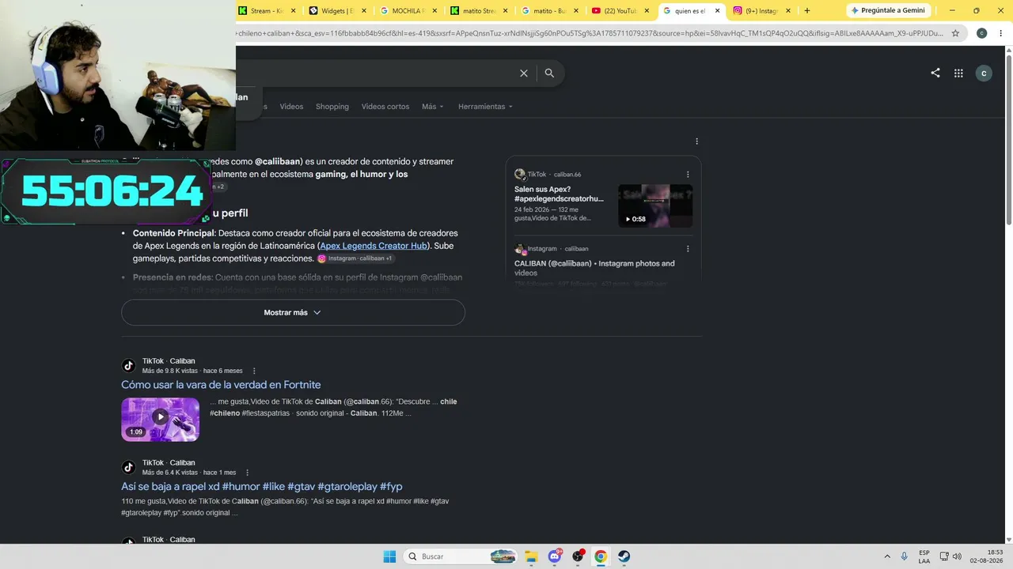Image resolution: width=1013 pixels, height=569 pixels.
Task: Open the 'Salen sus Apex?' TikTok card
Action: click(559, 194)
